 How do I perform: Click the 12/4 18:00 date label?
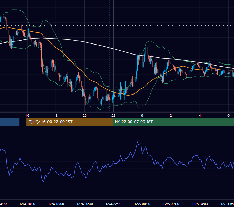click(x=56, y=204)
